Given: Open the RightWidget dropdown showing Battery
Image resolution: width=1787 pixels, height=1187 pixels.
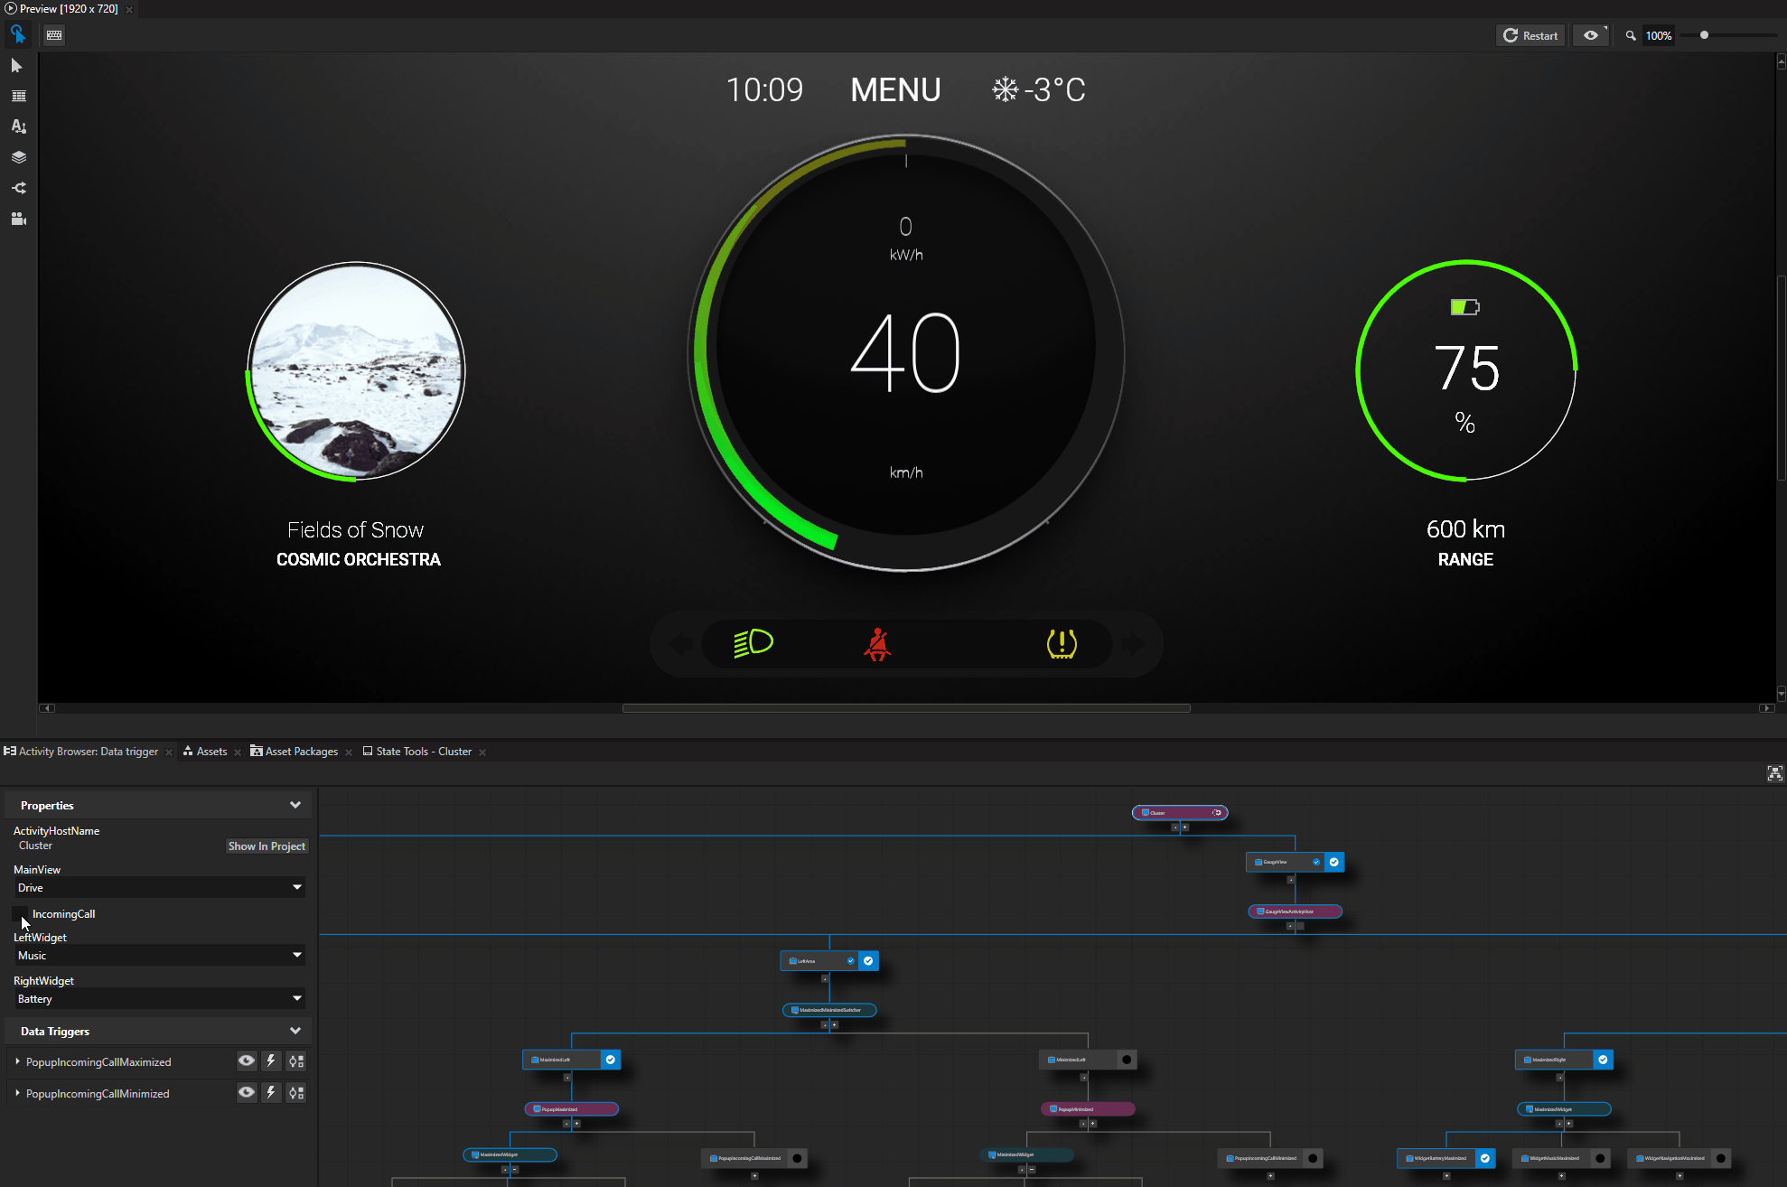Looking at the screenshot, I should coord(159,999).
